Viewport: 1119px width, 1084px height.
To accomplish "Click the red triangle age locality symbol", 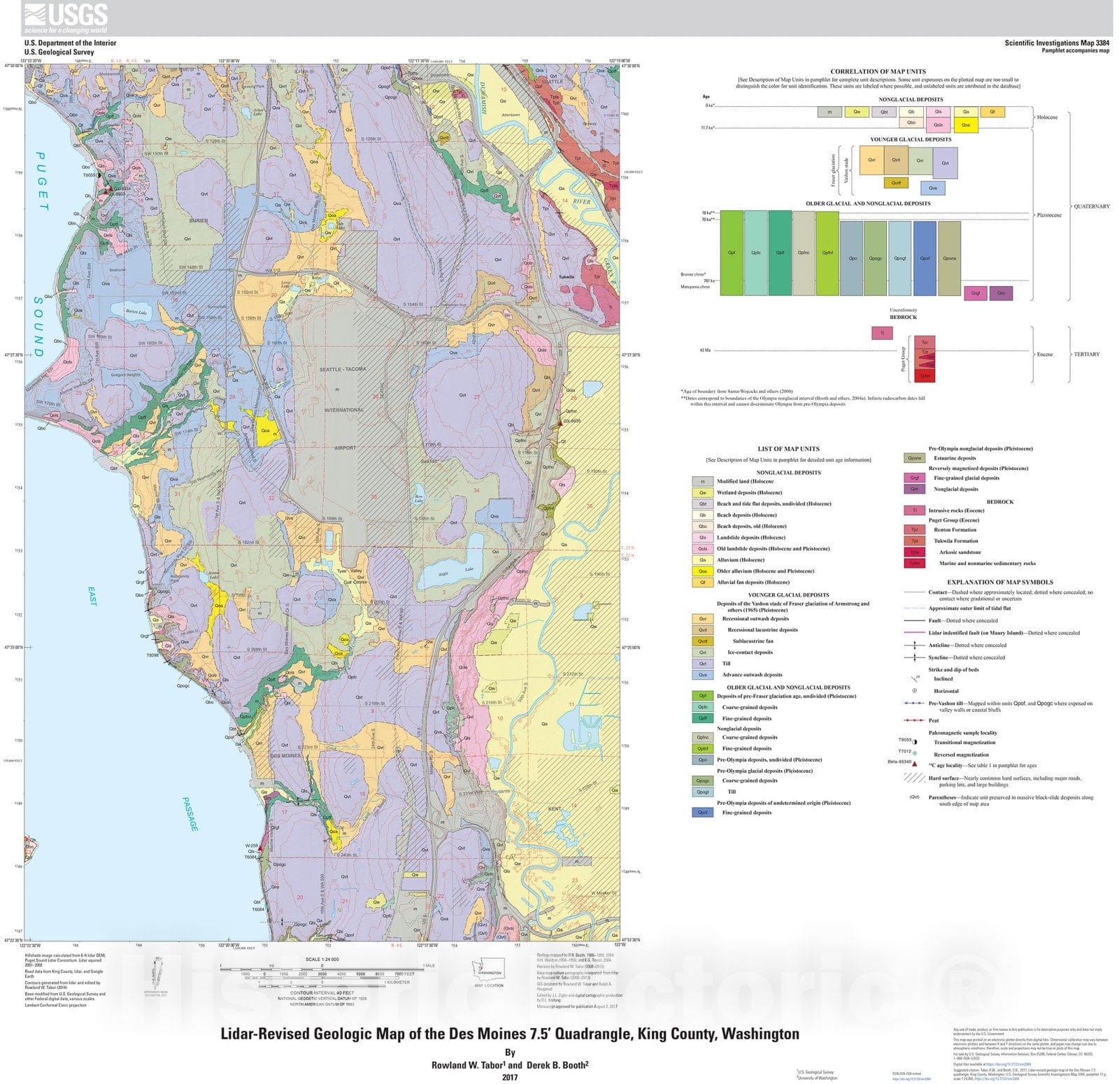I will 914,764.
